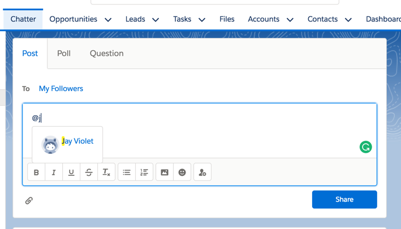Expand the Contacts dropdown chevron

pos(348,20)
